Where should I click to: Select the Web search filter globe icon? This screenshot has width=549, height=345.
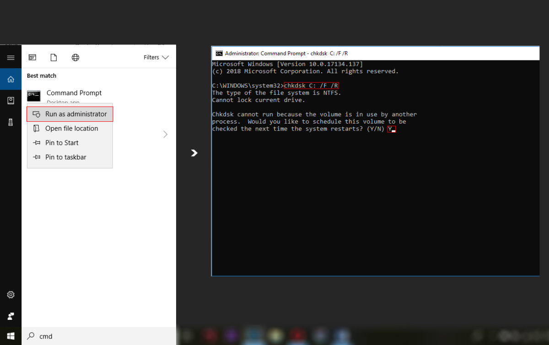click(75, 57)
